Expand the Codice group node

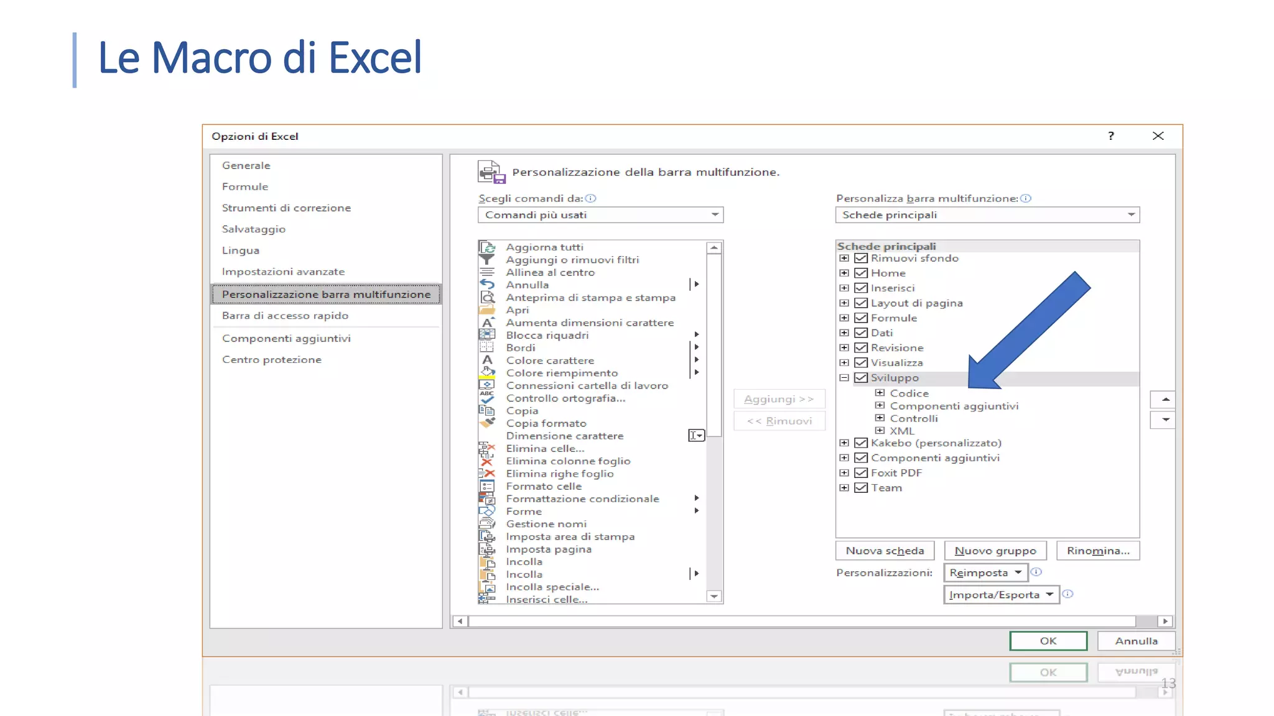click(880, 393)
